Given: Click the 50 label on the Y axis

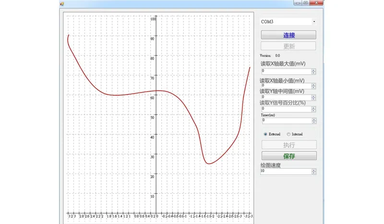Looking at the screenshot, I should (x=152, y=118).
